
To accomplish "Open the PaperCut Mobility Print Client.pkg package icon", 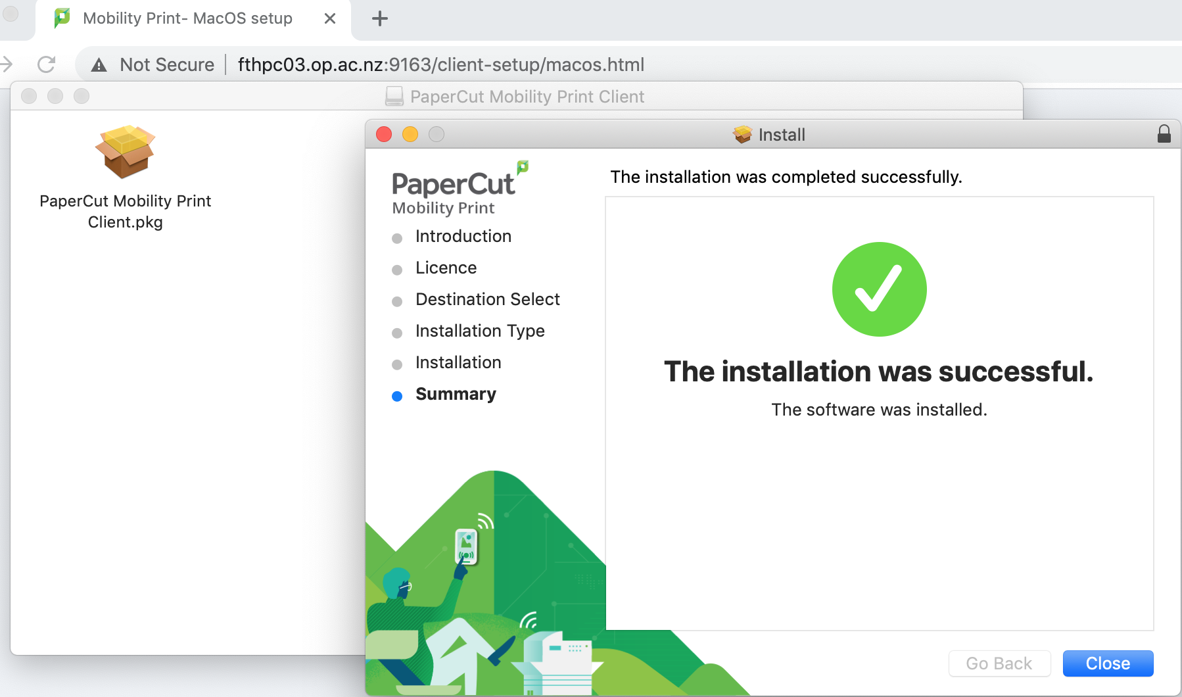I will tap(125, 152).
